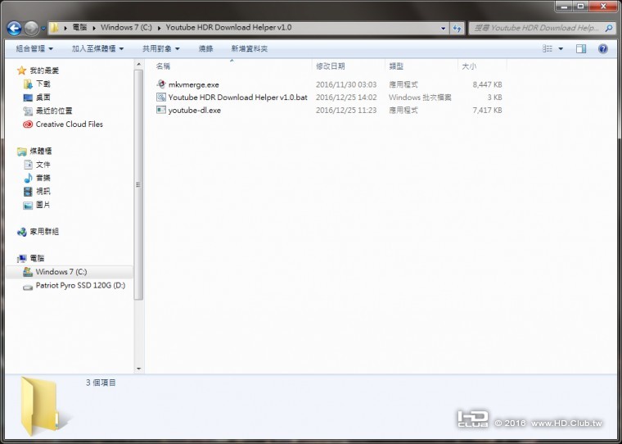Open Help with the question mark icon
The image size is (622, 444).
click(603, 48)
